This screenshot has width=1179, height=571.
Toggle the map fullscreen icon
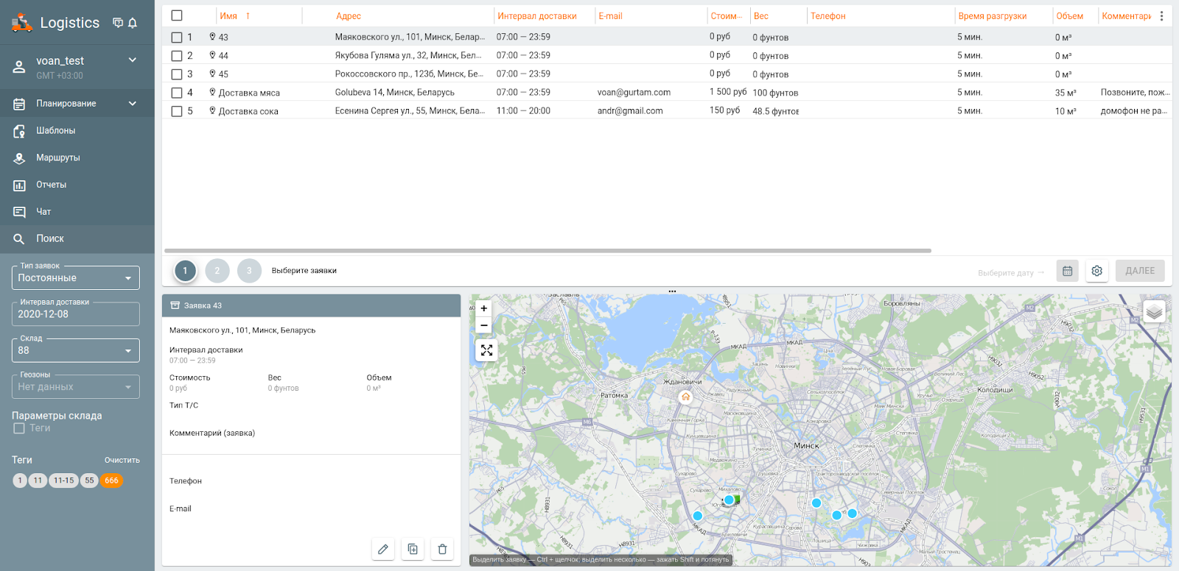tap(486, 350)
